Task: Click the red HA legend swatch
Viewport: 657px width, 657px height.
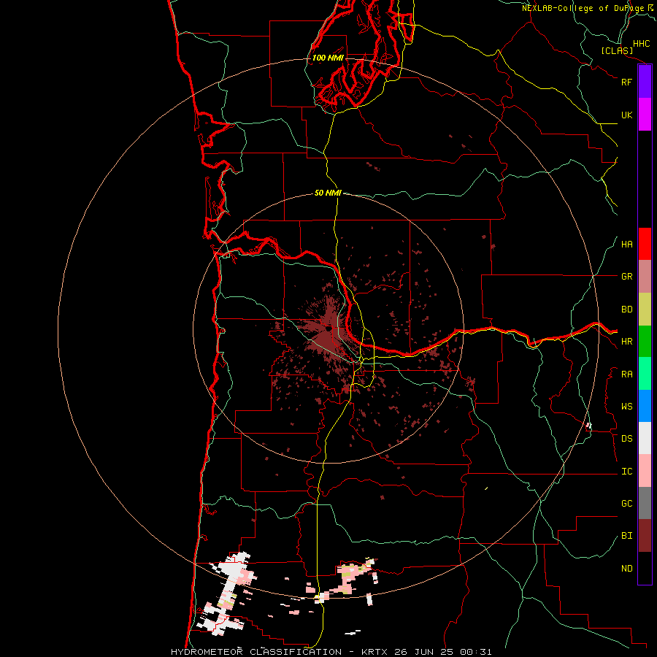Action: click(645, 244)
